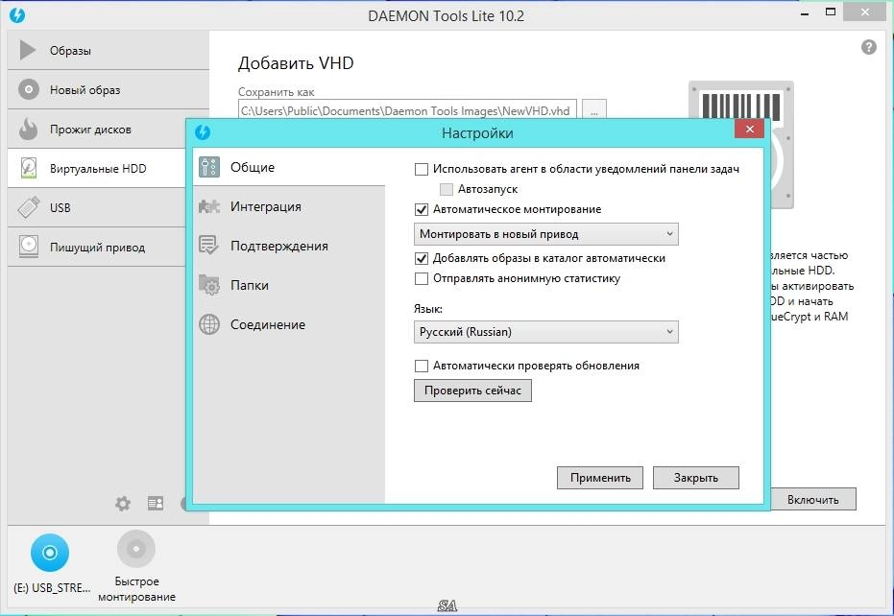894x616 pixels.
Task: Click the Язык: label
Action: tap(428, 309)
